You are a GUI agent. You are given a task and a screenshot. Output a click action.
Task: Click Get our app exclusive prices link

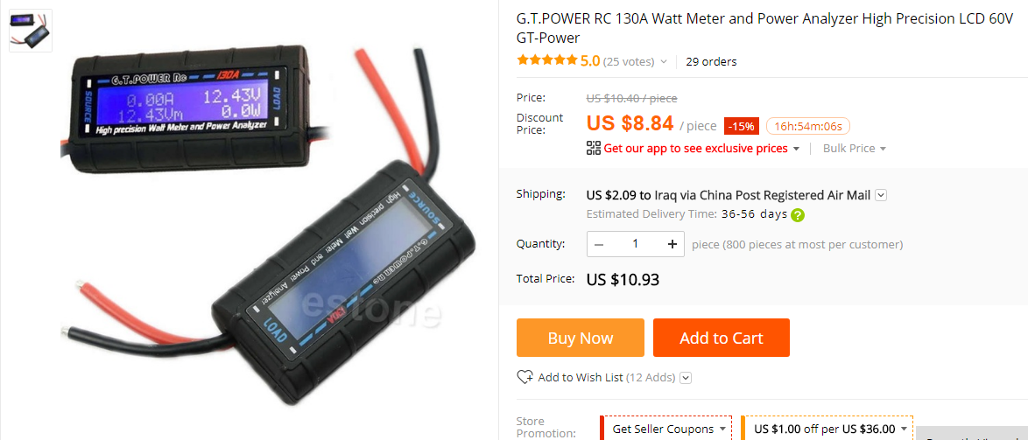click(695, 149)
